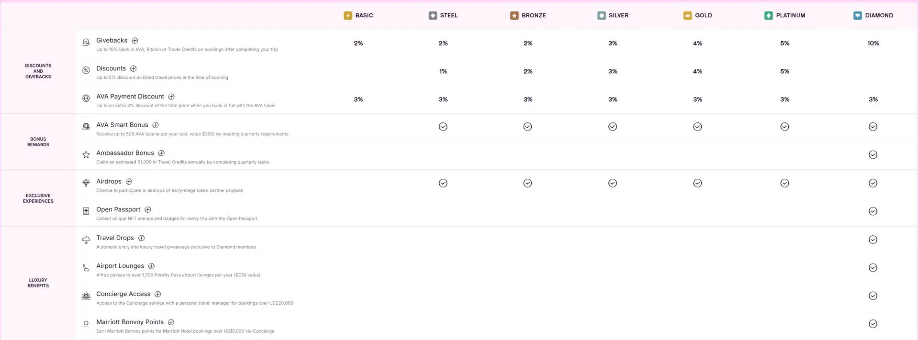Select the DIAMOND tier column header
919x340 pixels.
point(874,16)
